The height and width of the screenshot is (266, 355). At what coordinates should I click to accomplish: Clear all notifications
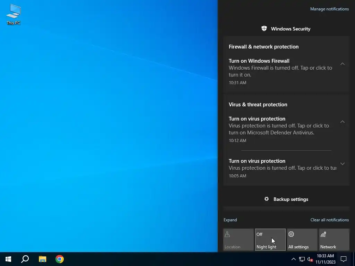(330, 220)
